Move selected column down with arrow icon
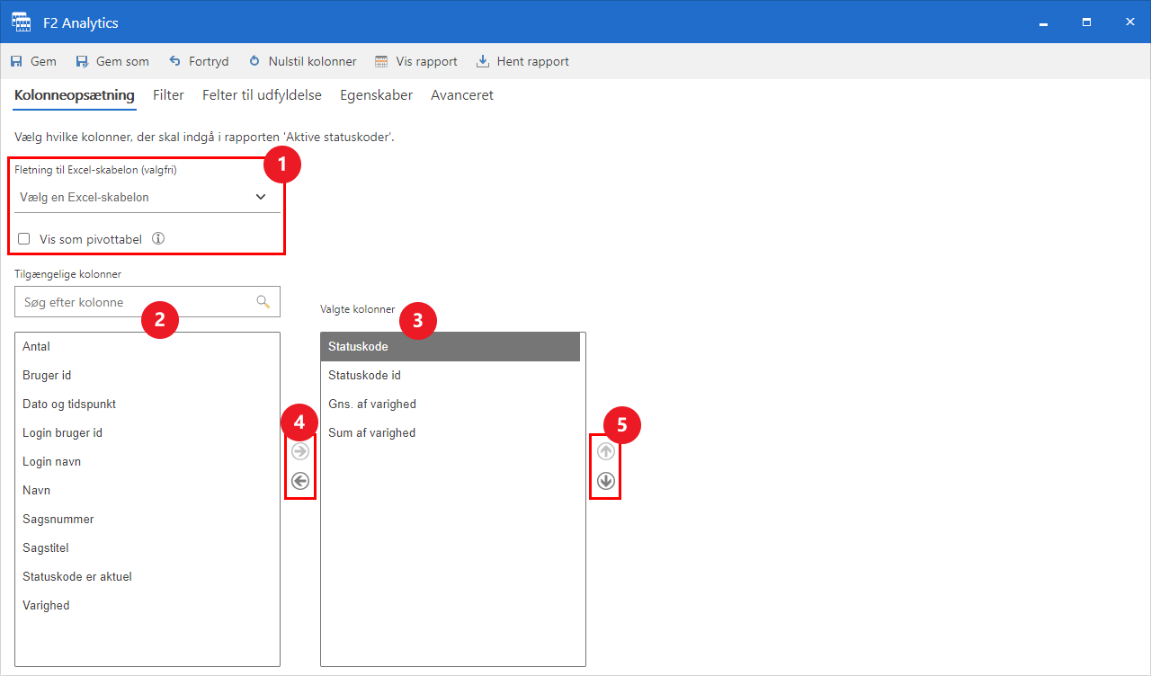 click(x=606, y=481)
